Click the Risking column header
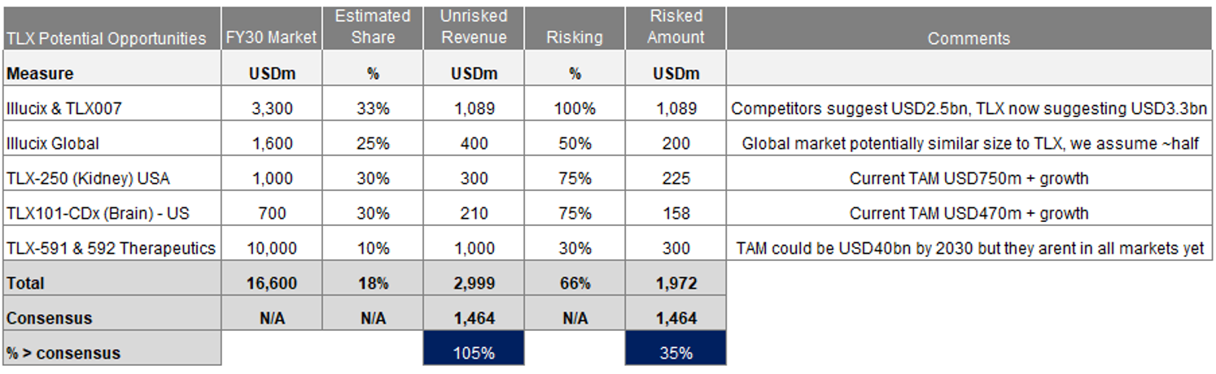 575,38
